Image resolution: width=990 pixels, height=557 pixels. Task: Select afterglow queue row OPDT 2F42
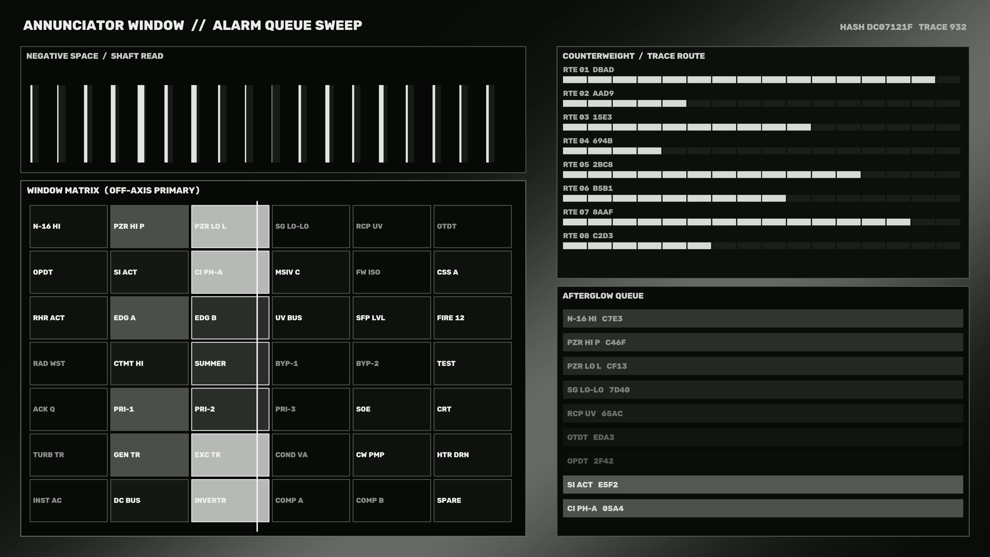click(x=763, y=461)
